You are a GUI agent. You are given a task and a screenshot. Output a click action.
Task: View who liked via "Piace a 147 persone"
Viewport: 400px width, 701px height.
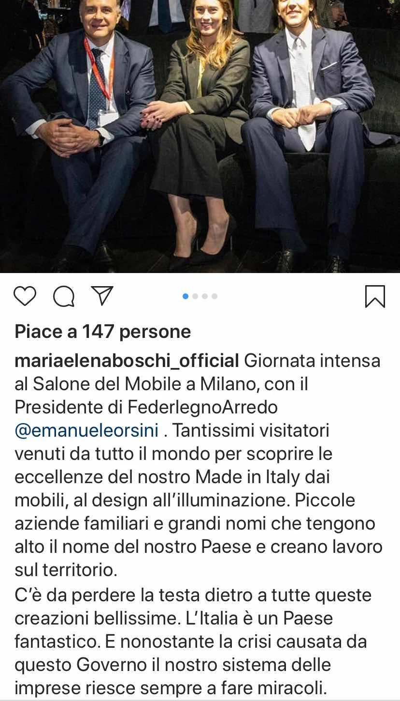coord(103,332)
